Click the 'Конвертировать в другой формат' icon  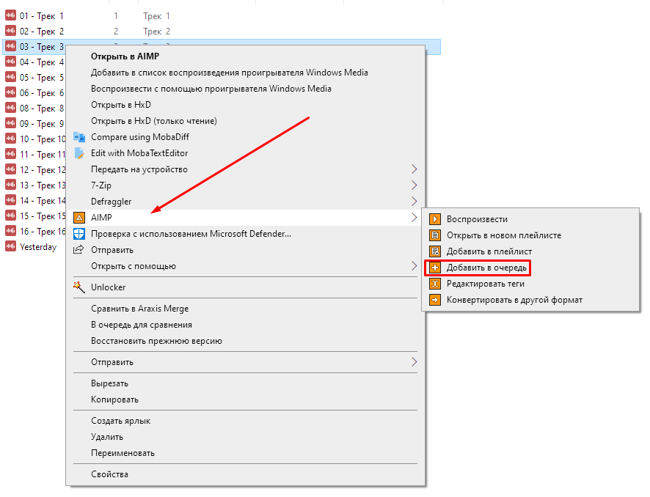click(x=435, y=300)
